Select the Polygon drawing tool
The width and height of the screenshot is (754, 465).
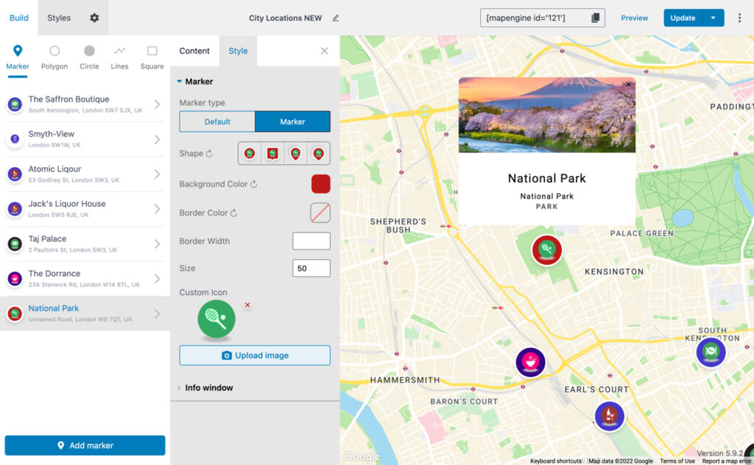point(54,55)
